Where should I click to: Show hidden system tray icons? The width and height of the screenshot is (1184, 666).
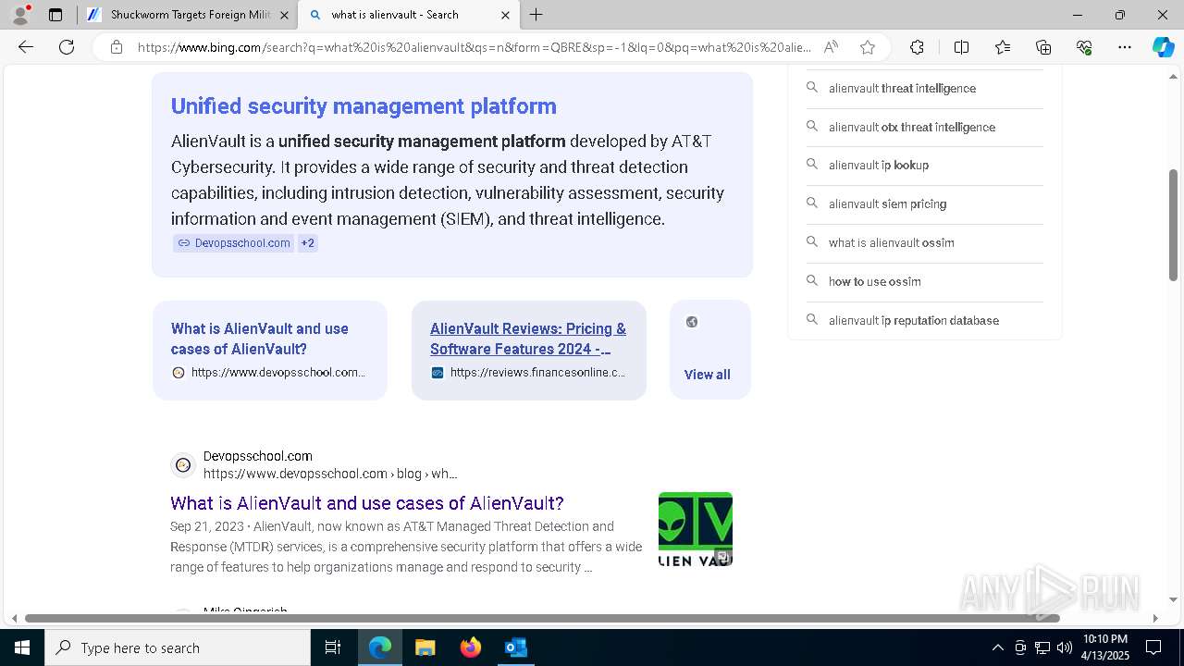[997, 647]
